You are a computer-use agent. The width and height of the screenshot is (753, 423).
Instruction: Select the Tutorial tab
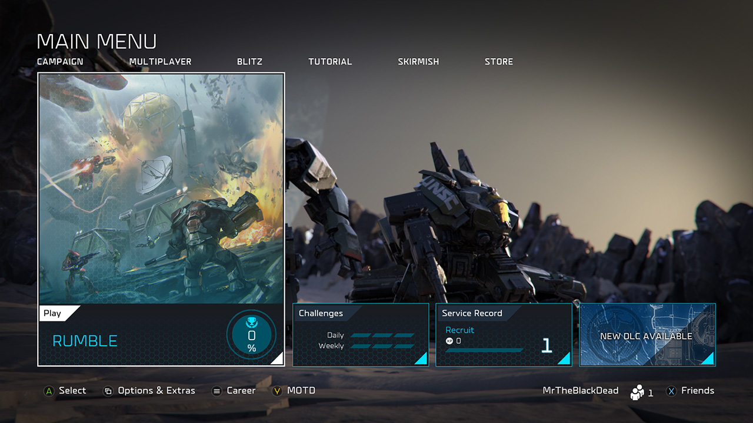click(x=330, y=62)
